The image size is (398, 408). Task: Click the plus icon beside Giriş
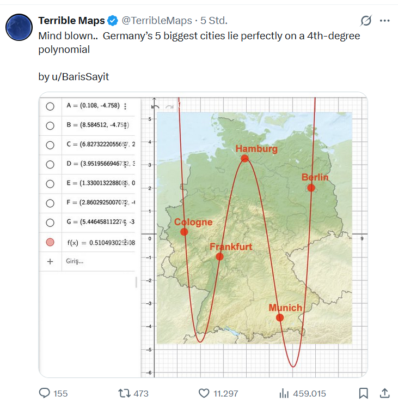click(50, 261)
